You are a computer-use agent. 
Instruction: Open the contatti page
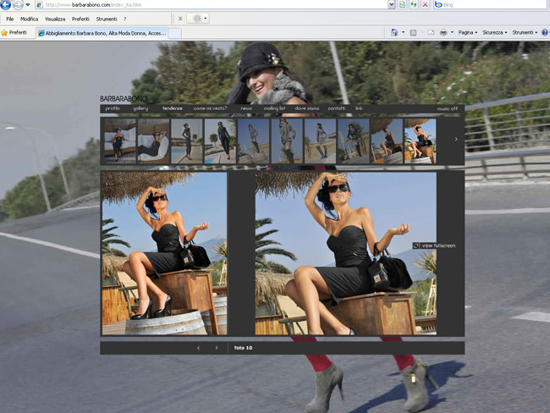[x=337, y=108]
